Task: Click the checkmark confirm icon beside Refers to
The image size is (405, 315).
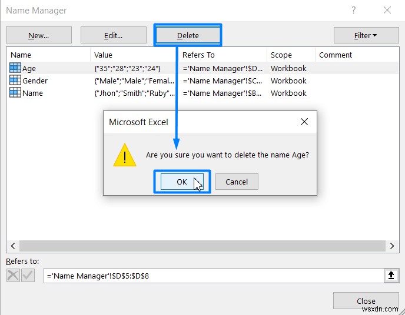Action: (28, 276)
